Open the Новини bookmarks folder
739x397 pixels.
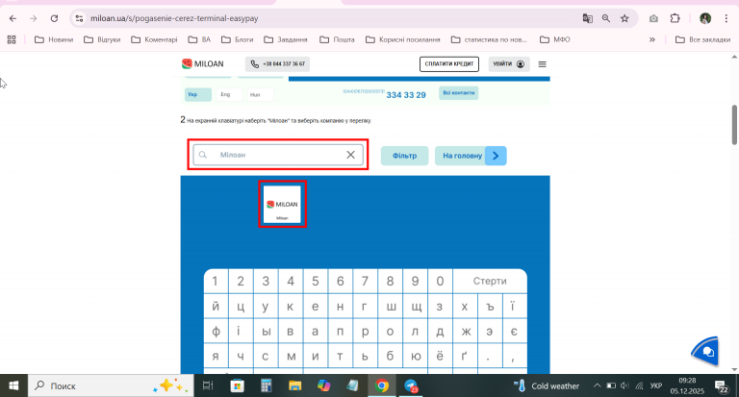coord(54,39)
